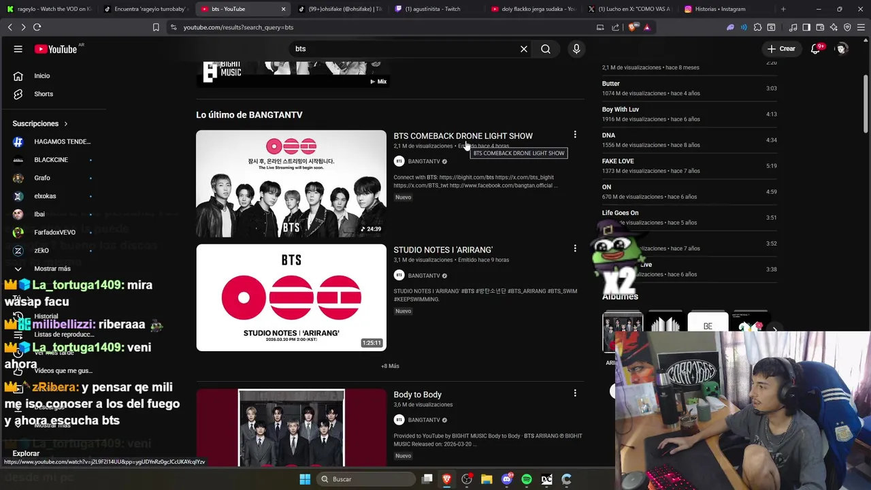Click the browser back arrow
871x490 pixels.
click(x=10, y=27)
